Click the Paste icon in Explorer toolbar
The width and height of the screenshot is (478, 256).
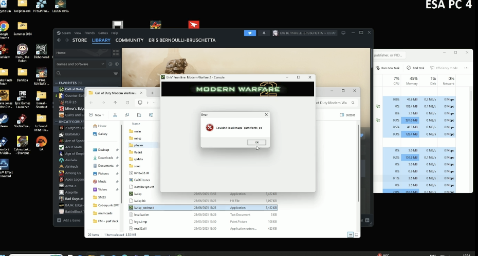pos(139,115)
